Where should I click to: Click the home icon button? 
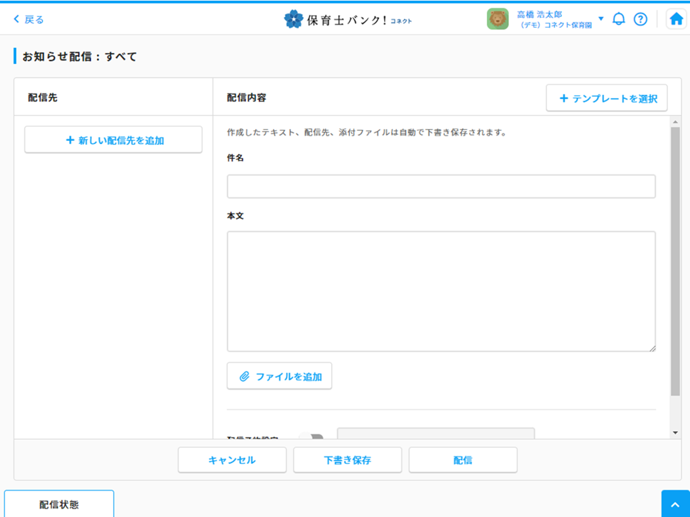[676, 19]
